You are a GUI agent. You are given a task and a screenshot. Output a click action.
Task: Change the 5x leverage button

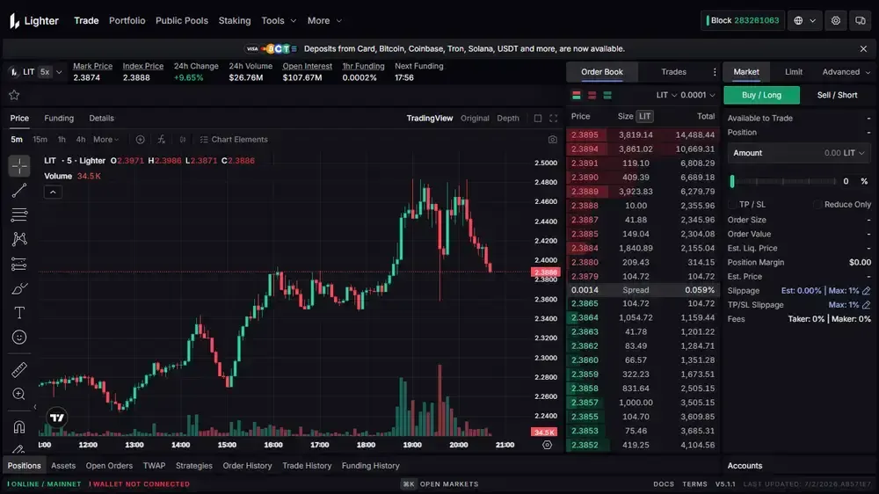click(45, 72)
